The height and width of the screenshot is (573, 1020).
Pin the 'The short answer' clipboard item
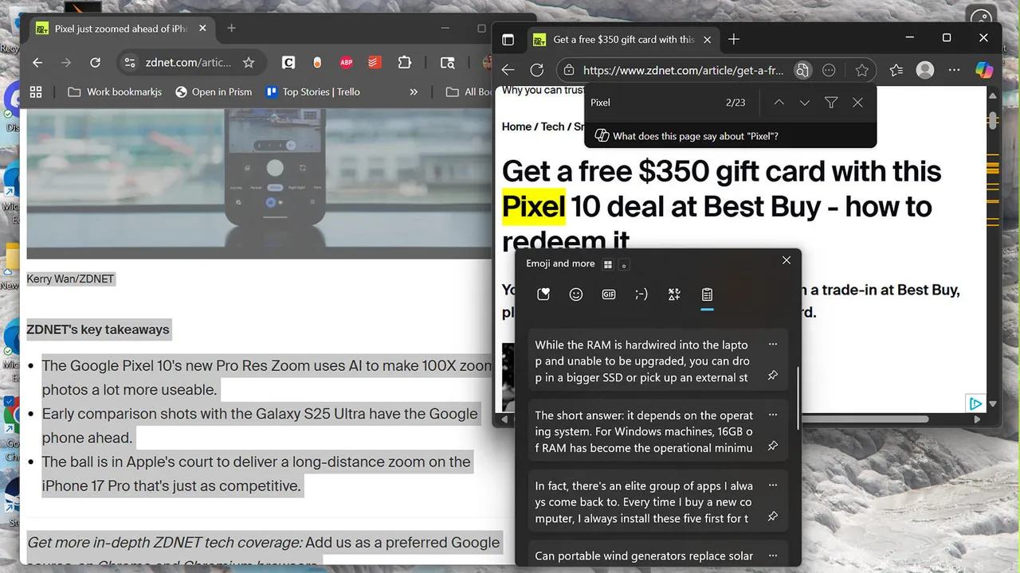tap(772, 446)
